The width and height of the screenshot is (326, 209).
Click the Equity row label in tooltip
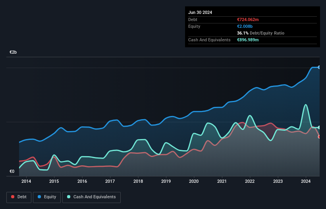(x=194, y=26)
